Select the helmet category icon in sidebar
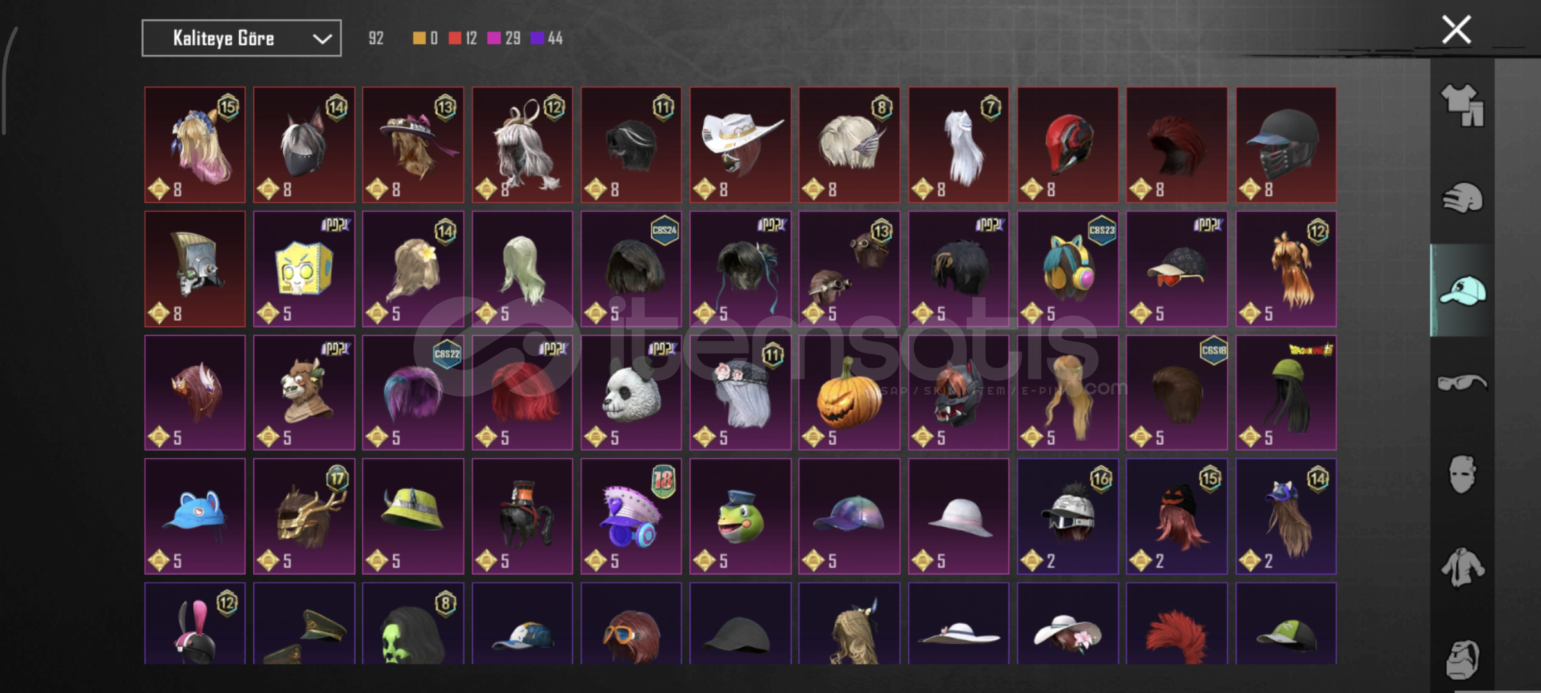Viewport: 1541px width, 693px height. (x=1462, y=198)
